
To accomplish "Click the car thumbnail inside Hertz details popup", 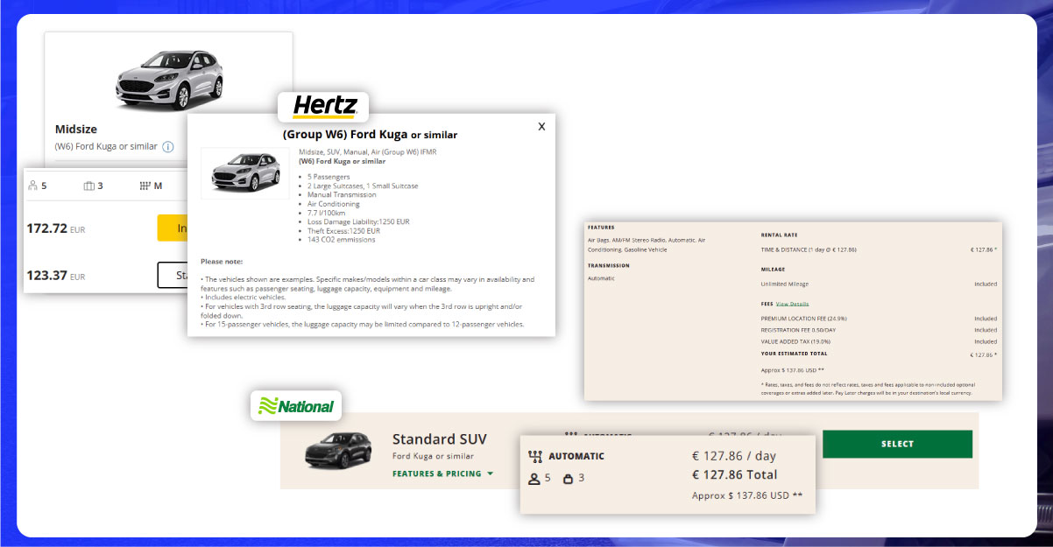I will coord(244,173).
